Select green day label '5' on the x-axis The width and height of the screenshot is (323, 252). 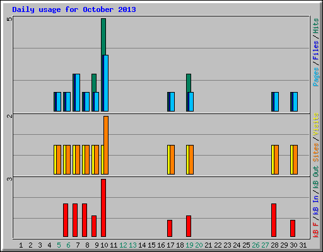(x=59, y=245)
